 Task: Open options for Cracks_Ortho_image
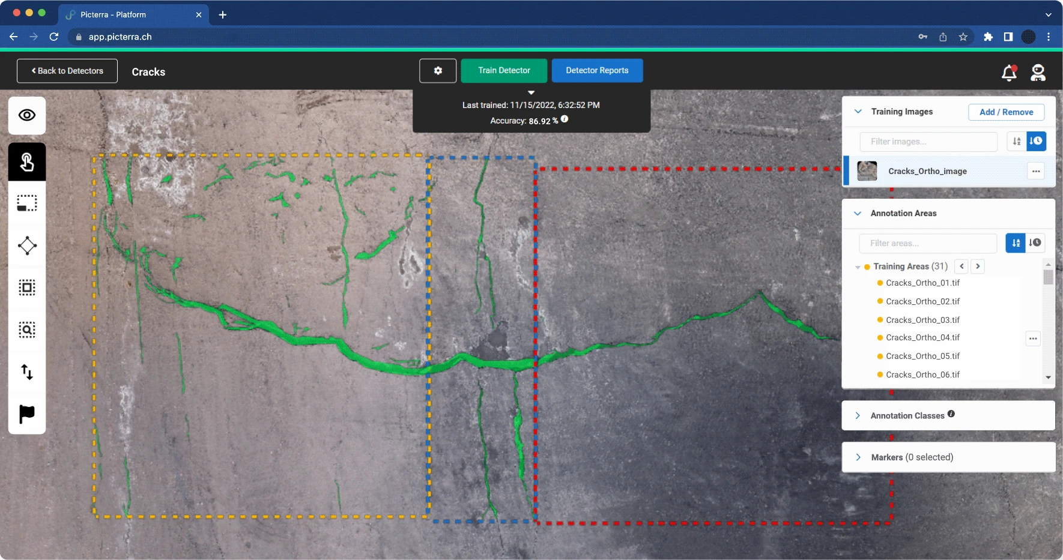pyautogui.click(x=1036, y=171)
